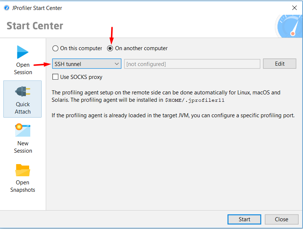This screenshot has width=303, height=229.
Task: Click the '[not configured]' text field
Action: [192, 64]
